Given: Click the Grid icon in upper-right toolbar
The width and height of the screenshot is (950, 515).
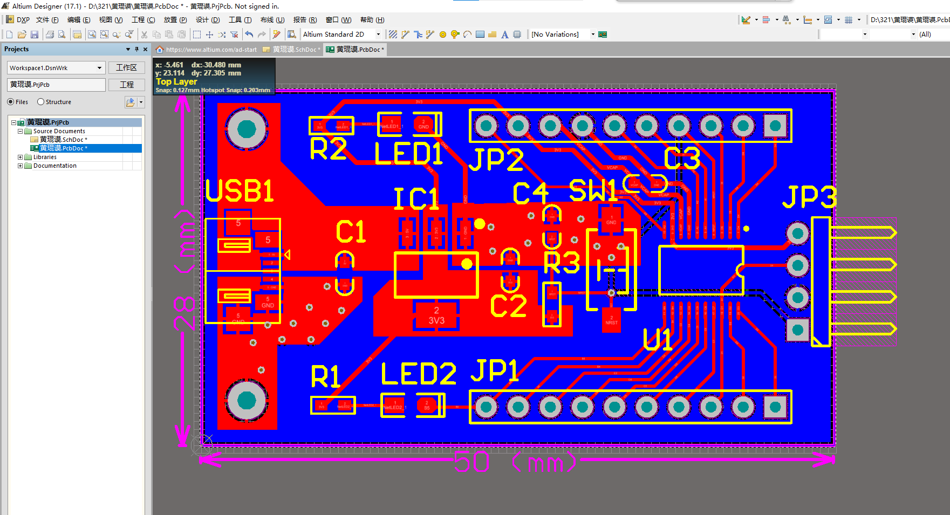Looking at the screenshot, I should pyautogui.click(x=849, y=20).
